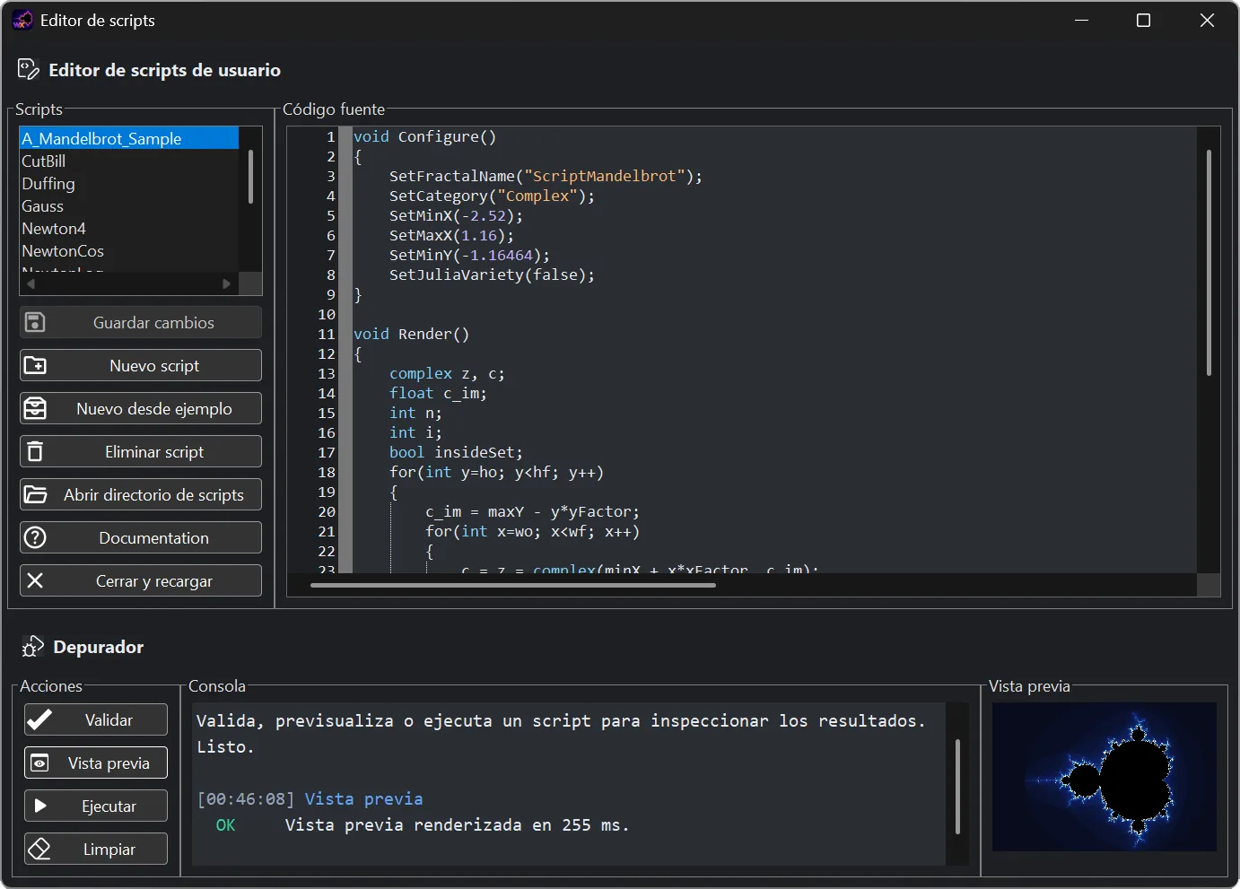The height and width of the screenshot is (889, 1240).
Task: Click line number 10 in the gutter
Action: point(327,314)
